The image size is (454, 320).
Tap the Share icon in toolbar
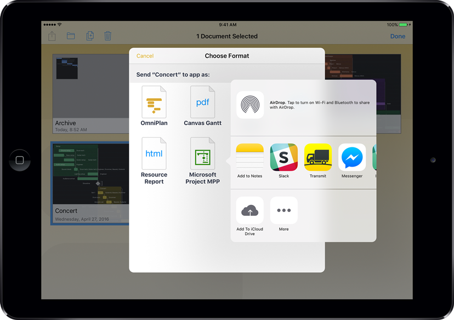[52, 36]
